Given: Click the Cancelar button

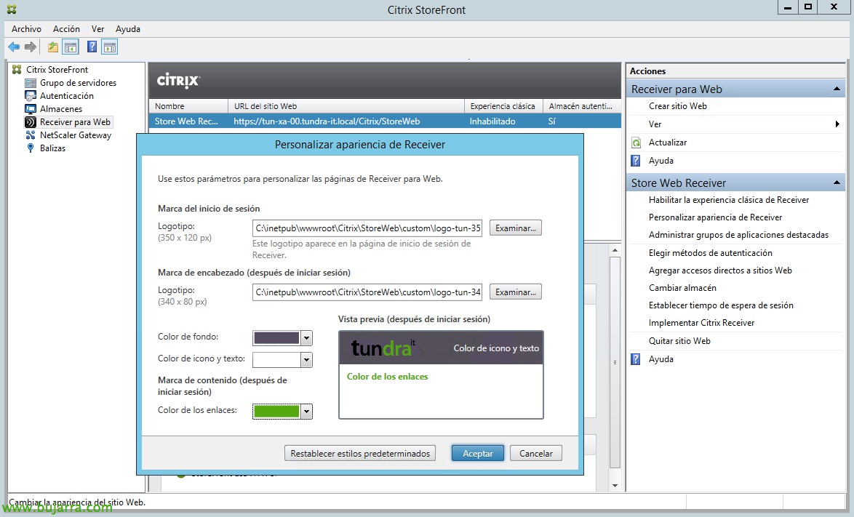Looking at the screenshot, I should click(x=536, y=453).
